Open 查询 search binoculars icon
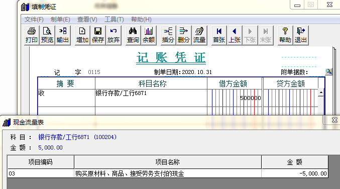This screenshot has width=340, height=189. point(133,35)
